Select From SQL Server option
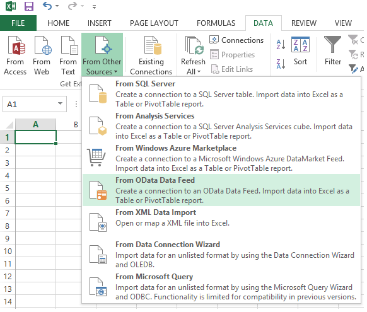367x312 pixels. (221, 93)
